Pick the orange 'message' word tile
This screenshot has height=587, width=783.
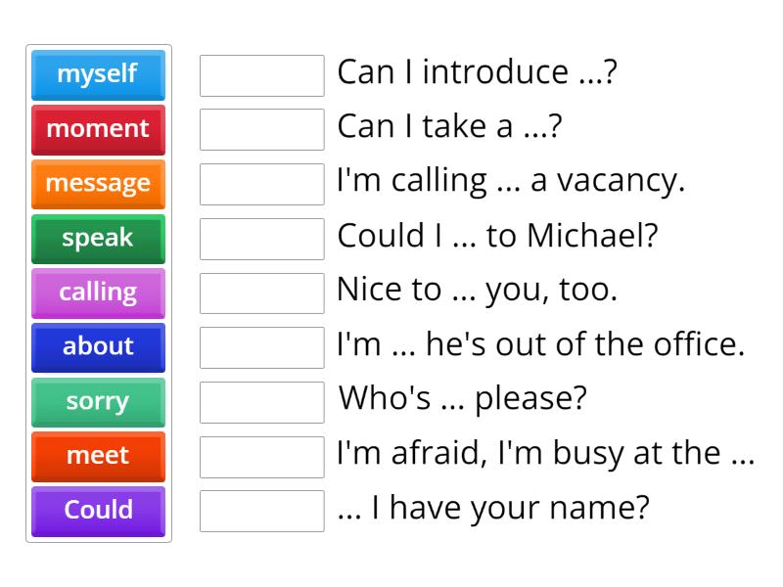click(x=98, y=183)
